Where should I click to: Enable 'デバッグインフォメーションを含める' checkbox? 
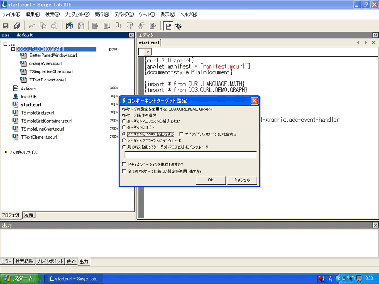182,134
